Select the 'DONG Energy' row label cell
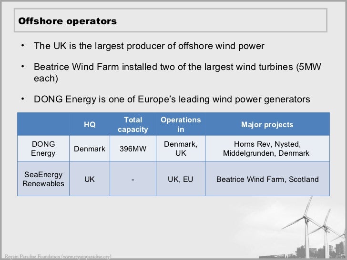The width and height of the screenshot is (347, 260). point(43,149)
